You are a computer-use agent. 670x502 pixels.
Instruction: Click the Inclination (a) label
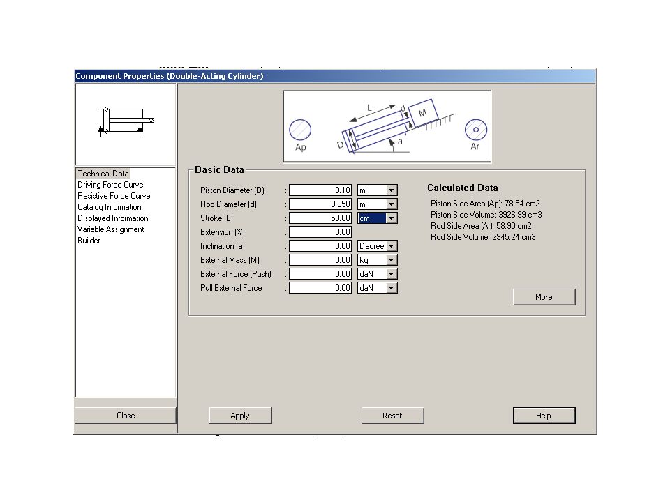pos(223,246)
